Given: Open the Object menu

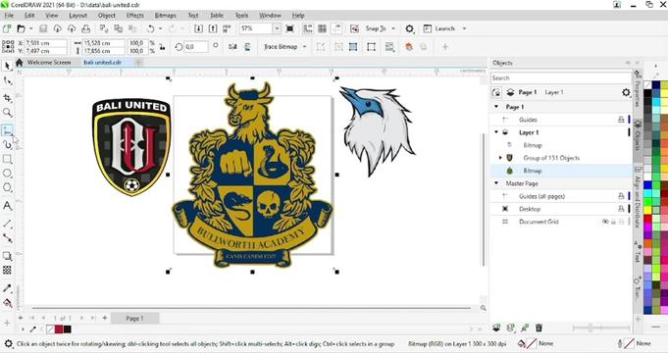Looking at the screenshot, I should tap(107, 16).
